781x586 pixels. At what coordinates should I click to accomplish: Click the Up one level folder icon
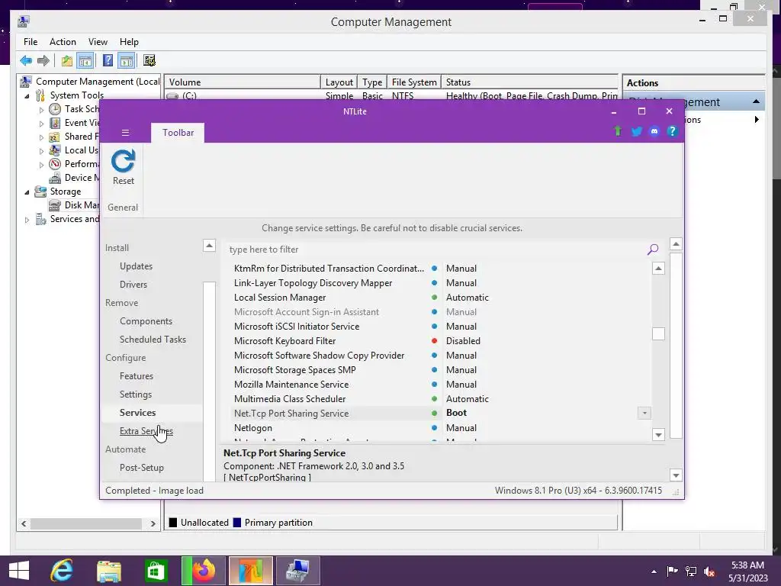coord(67,61)
